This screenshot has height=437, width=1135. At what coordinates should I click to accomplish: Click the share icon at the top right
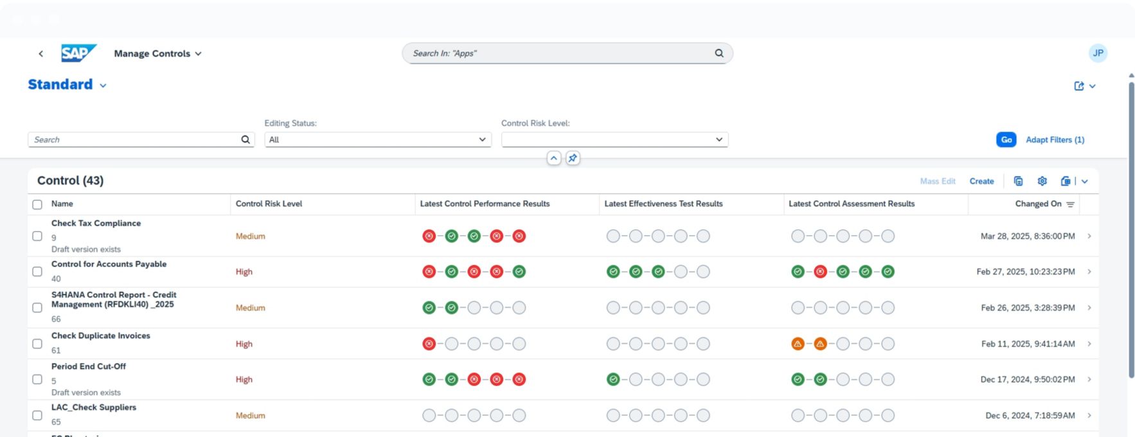click(x=1079, y=86)
